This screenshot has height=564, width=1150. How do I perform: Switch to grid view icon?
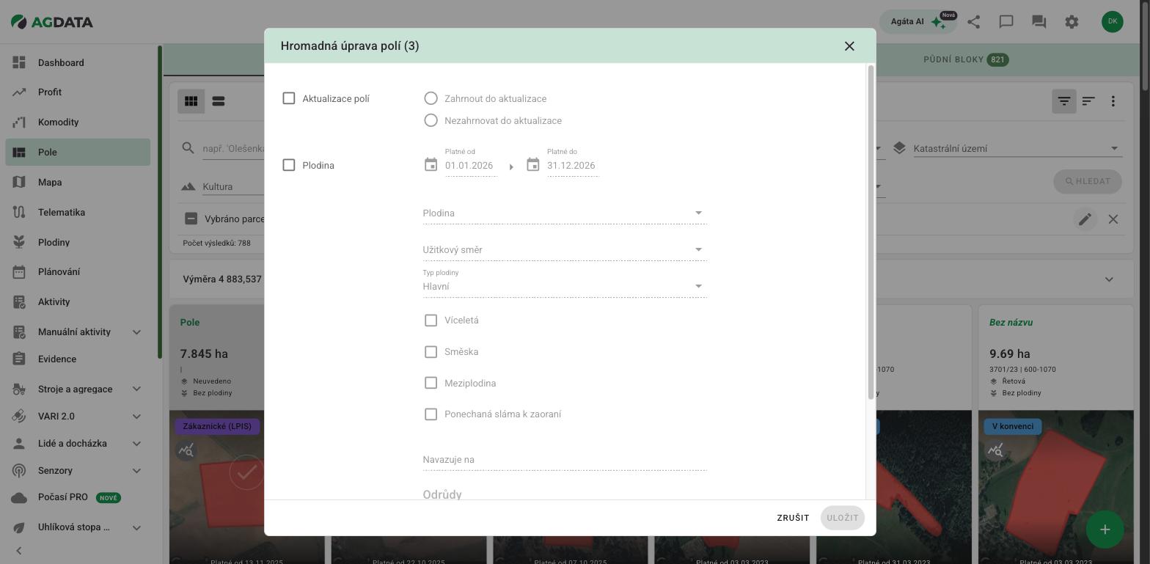click(x=191, y=101)
